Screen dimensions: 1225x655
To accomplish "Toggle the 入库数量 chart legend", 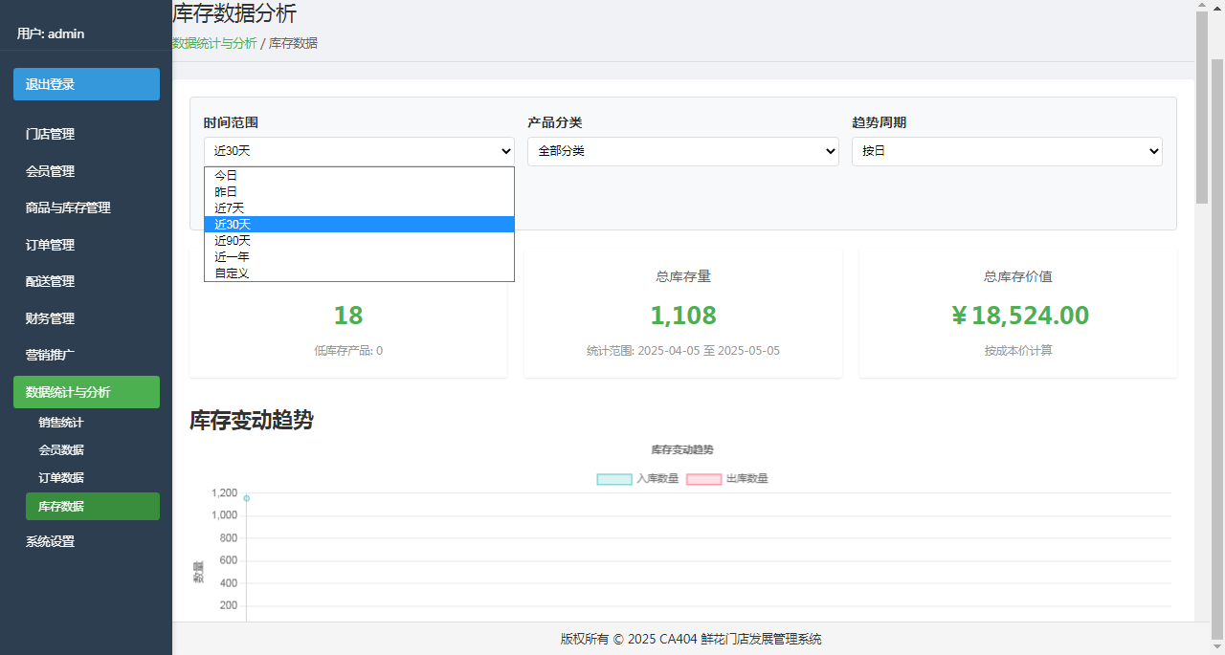I will (x=637, y=479).
